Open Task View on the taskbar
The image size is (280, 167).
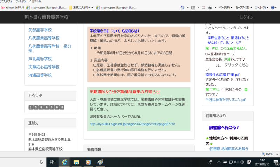[52, 162]
